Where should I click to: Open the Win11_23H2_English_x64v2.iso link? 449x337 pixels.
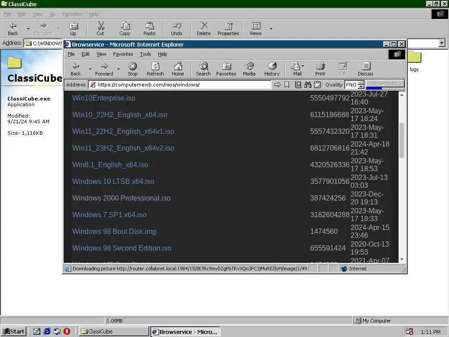point(123,148)
